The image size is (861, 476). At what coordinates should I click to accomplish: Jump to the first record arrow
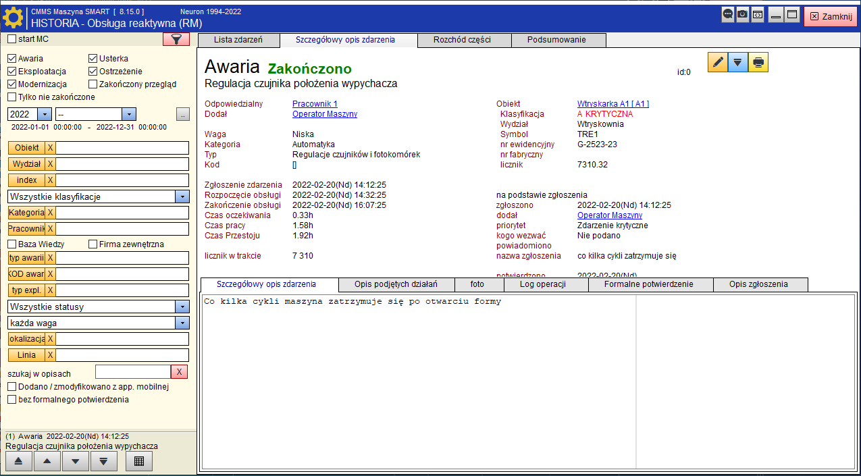click(x=19, y=461)
